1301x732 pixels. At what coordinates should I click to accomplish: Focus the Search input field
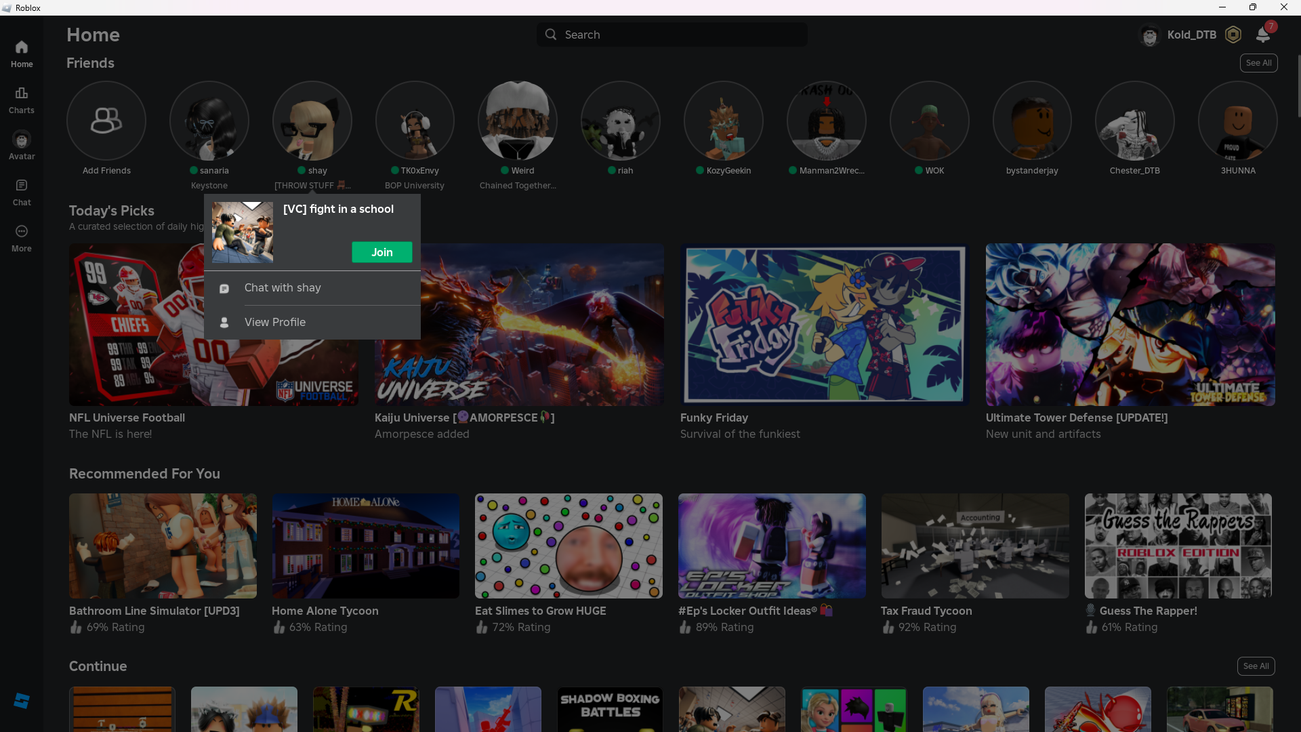tap(672, 35)
